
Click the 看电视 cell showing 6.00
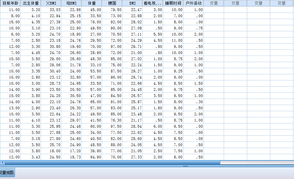coord(153,126)
